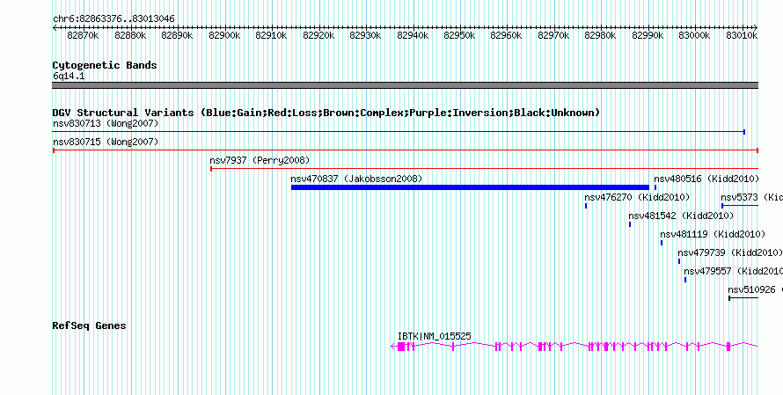Click the DGV Structural Variants track title
This screenshot has width=783, height=395.
coord(326,113)
